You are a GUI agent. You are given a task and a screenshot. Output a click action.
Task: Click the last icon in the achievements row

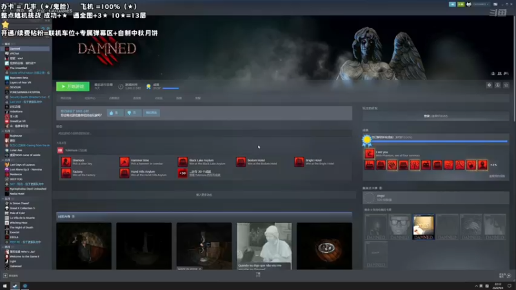point(482,165)
